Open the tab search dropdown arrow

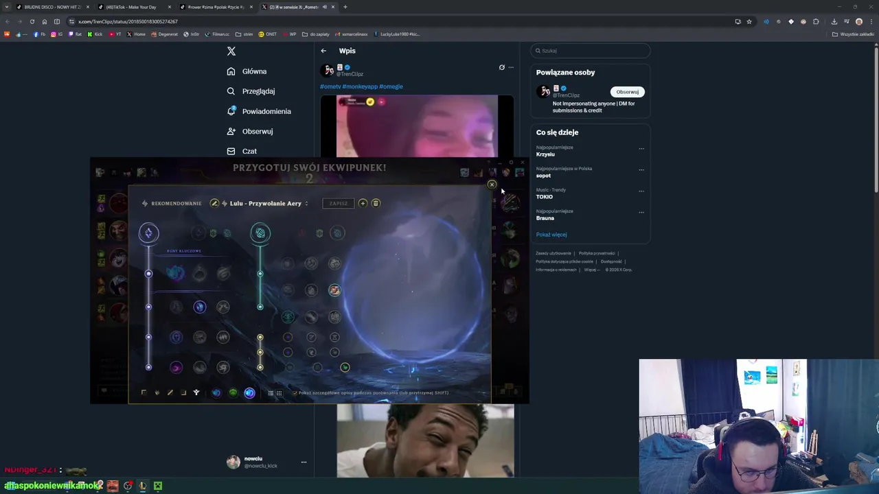click(x=7, y=7)
